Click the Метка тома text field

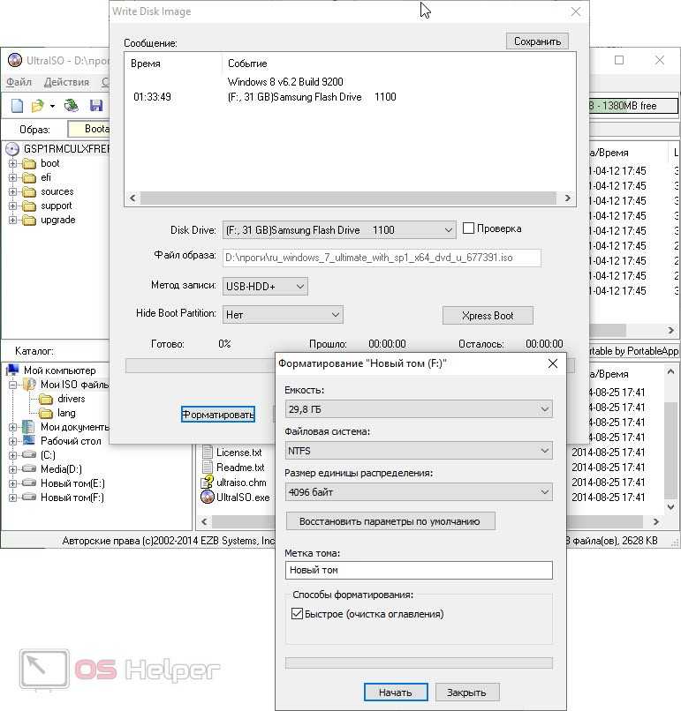coord(419,570)
